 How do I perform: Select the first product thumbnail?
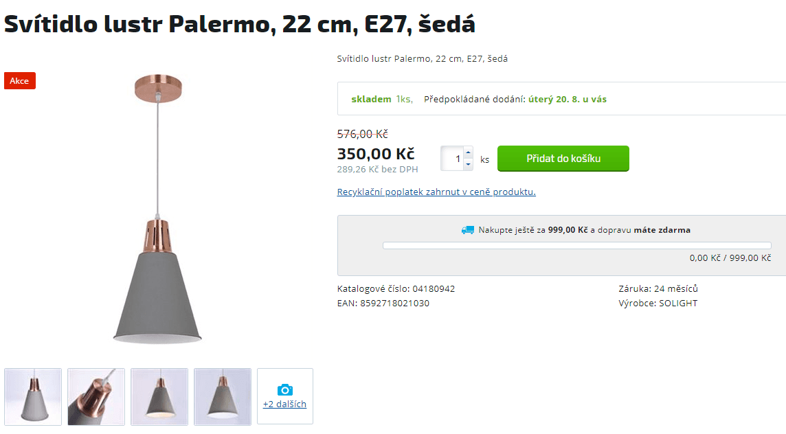coord(32,396)
